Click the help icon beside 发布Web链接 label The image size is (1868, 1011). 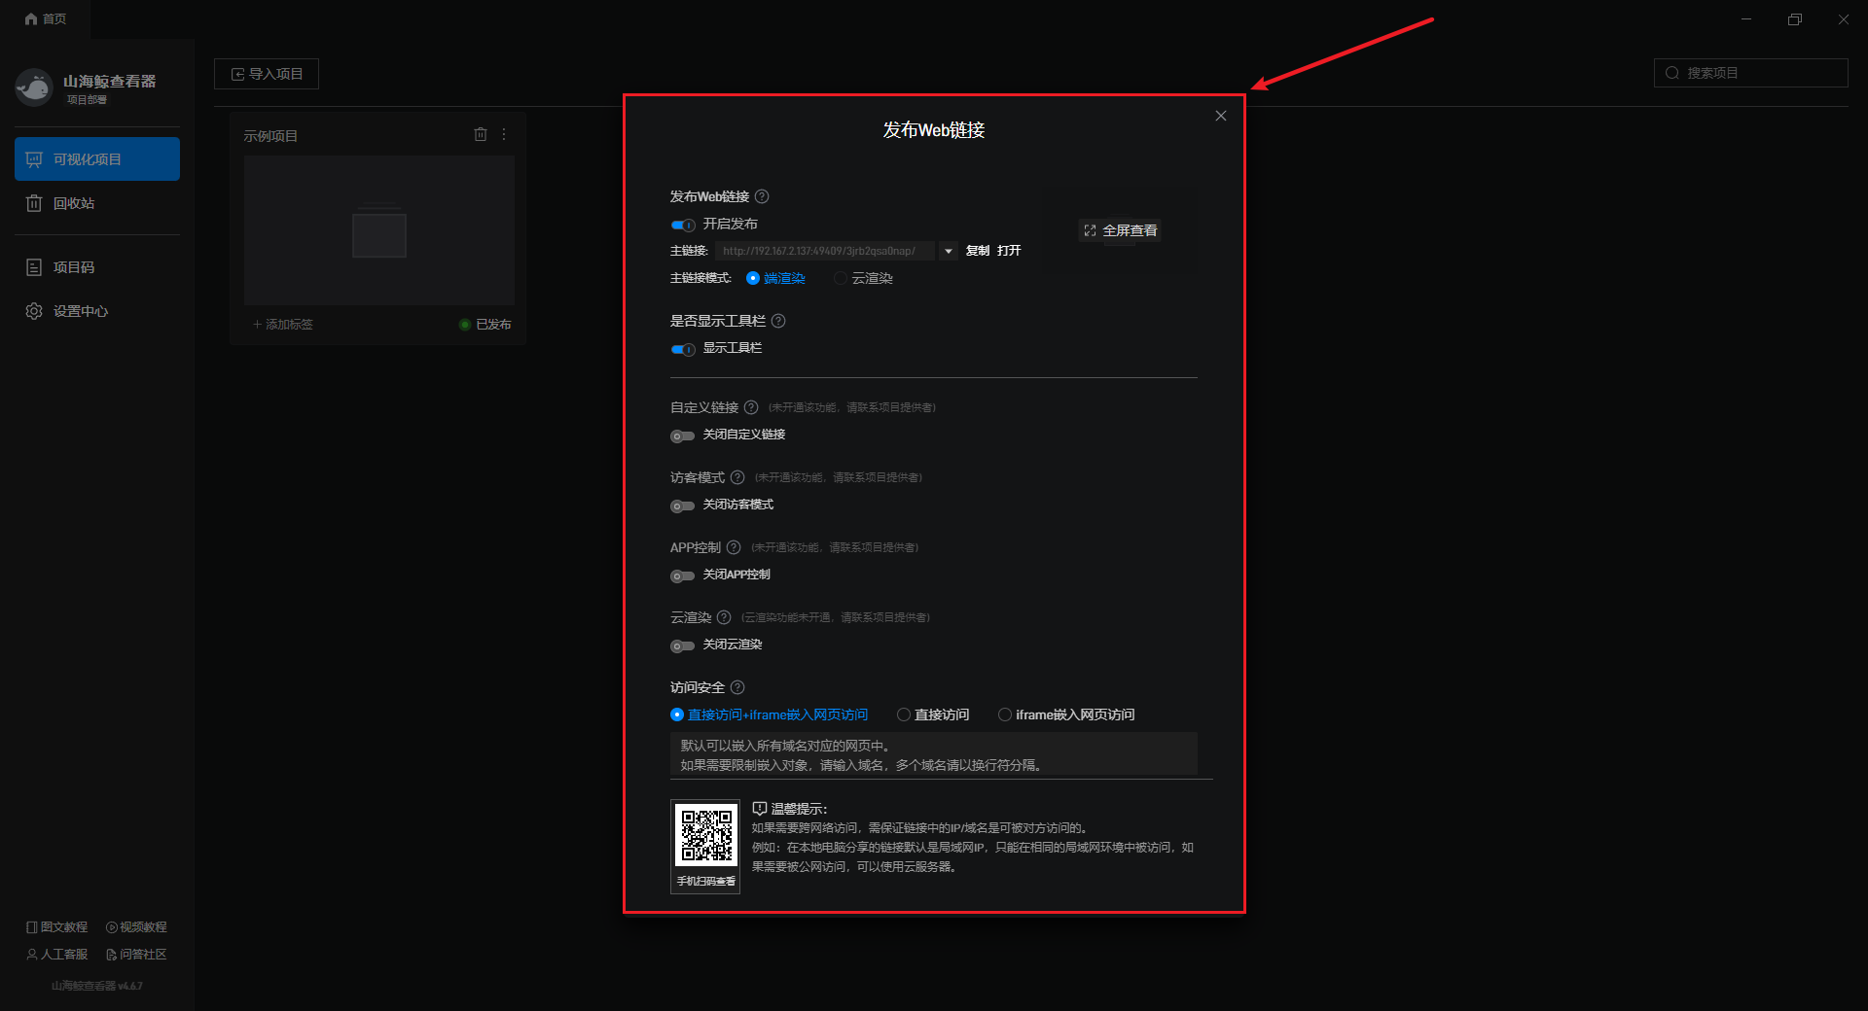(762, 196)
